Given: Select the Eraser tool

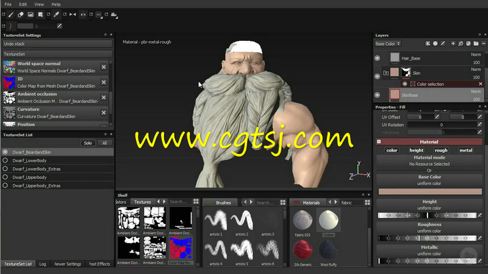Looking at the screenshot, I should 21,15.
